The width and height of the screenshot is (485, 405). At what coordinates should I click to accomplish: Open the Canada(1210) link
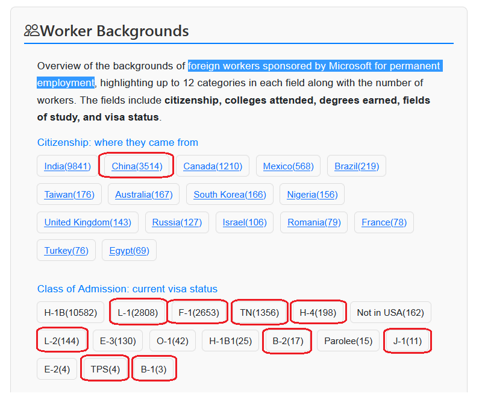(213, 166)
